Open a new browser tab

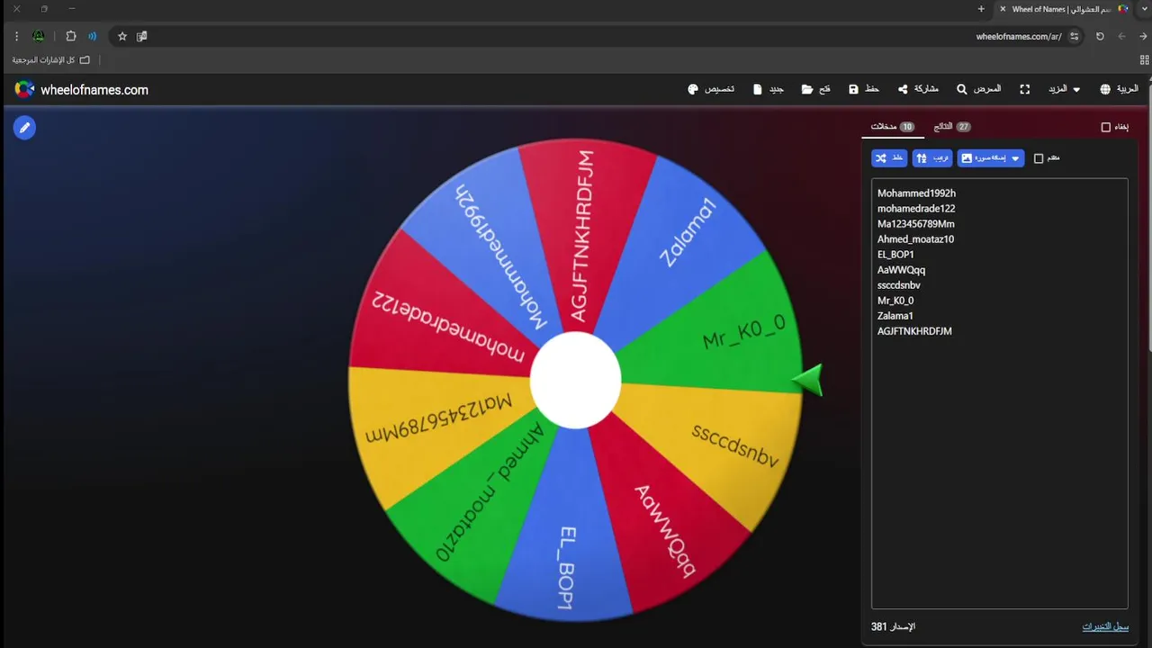click(981, 9)
